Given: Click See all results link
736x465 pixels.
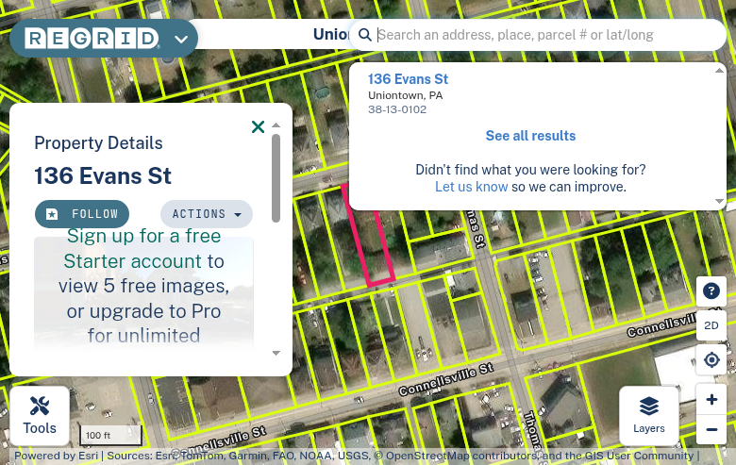Looking at the screenshot, I should pos(530,136).
